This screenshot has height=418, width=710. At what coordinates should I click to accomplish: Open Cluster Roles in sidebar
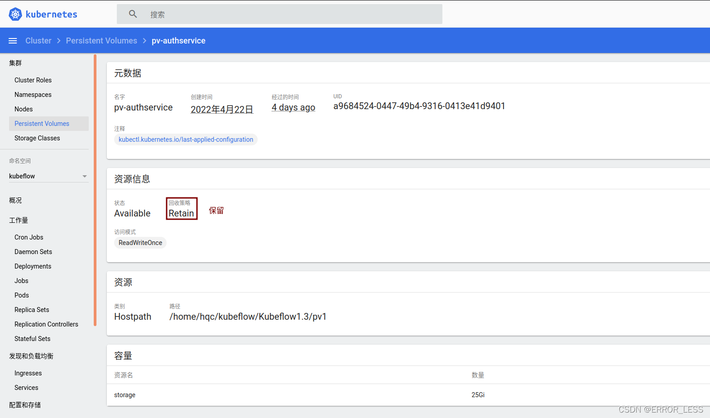click(x=33, y=80)
